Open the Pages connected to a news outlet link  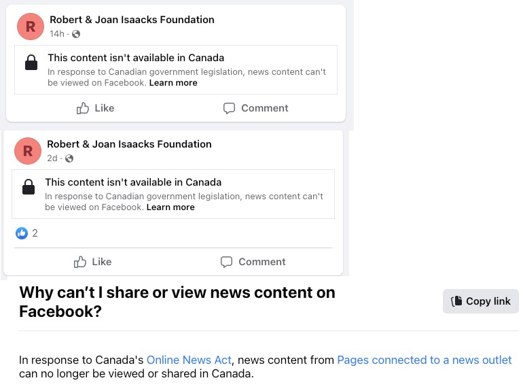click(x=424, y=360)
